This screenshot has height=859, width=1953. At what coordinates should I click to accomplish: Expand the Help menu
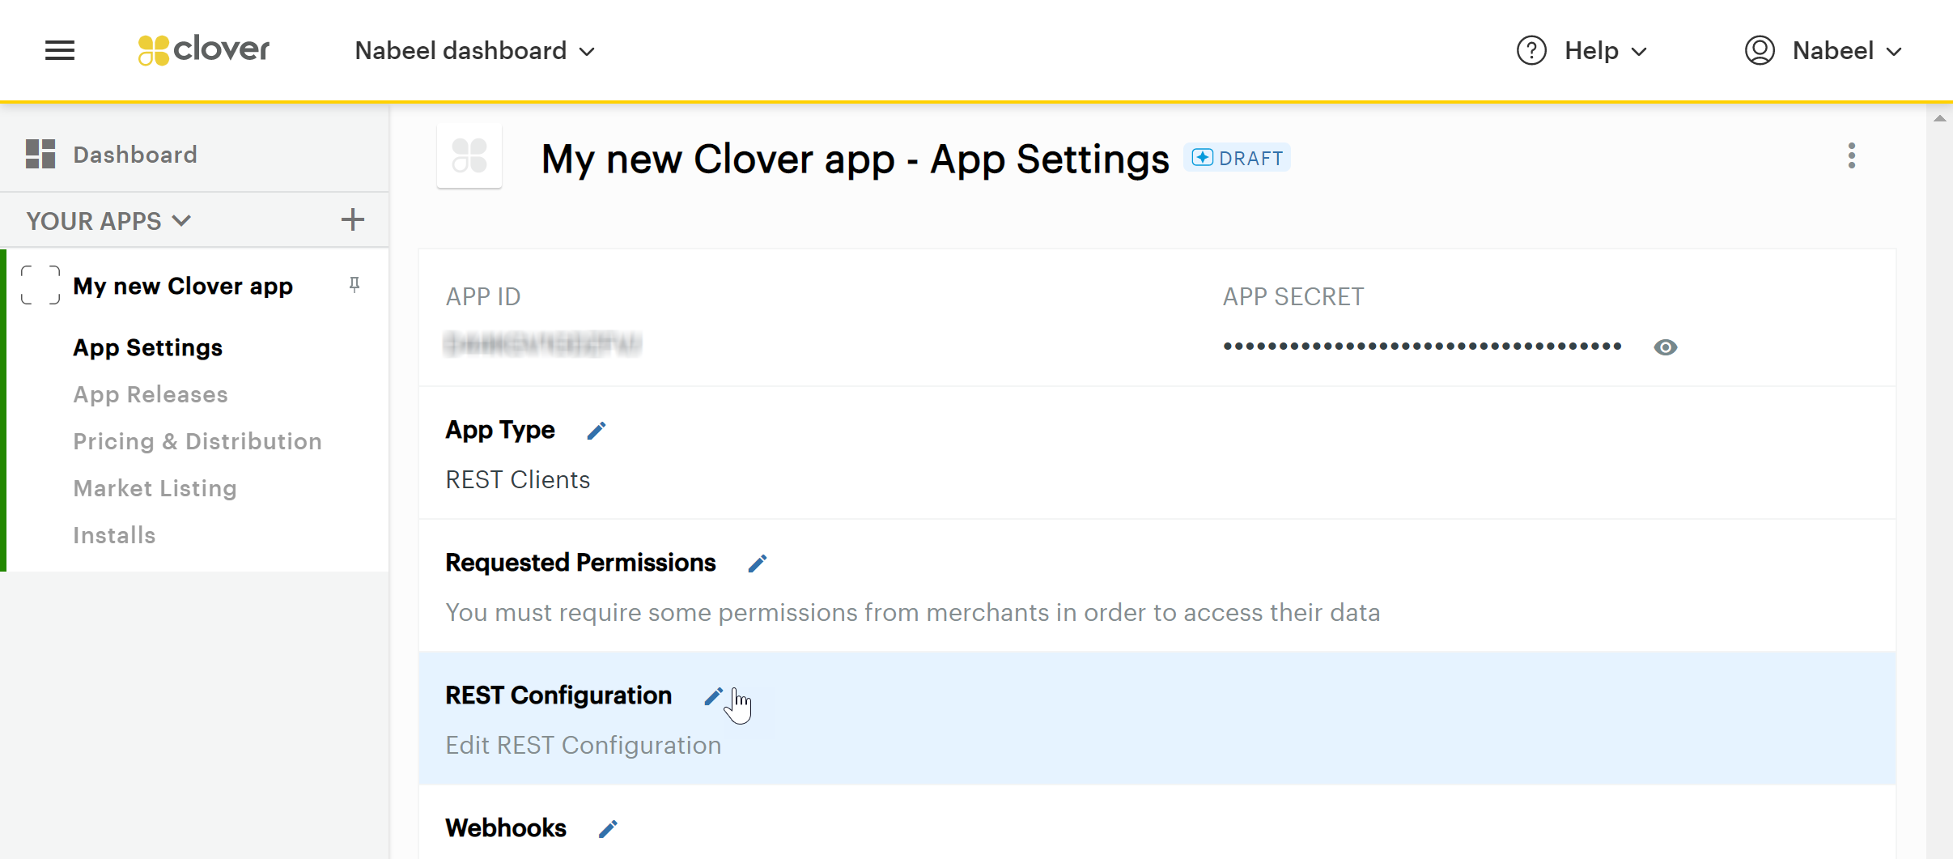click(1606, 51)
